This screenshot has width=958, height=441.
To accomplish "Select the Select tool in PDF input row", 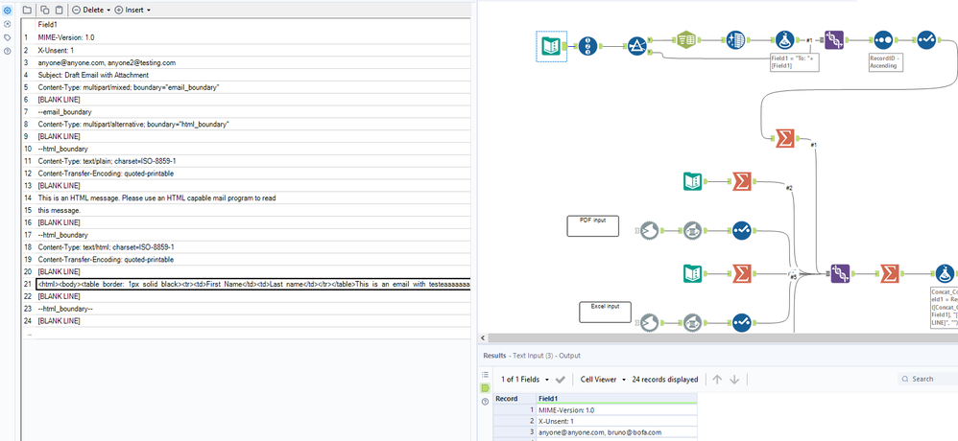I will [x=742, y=230].
